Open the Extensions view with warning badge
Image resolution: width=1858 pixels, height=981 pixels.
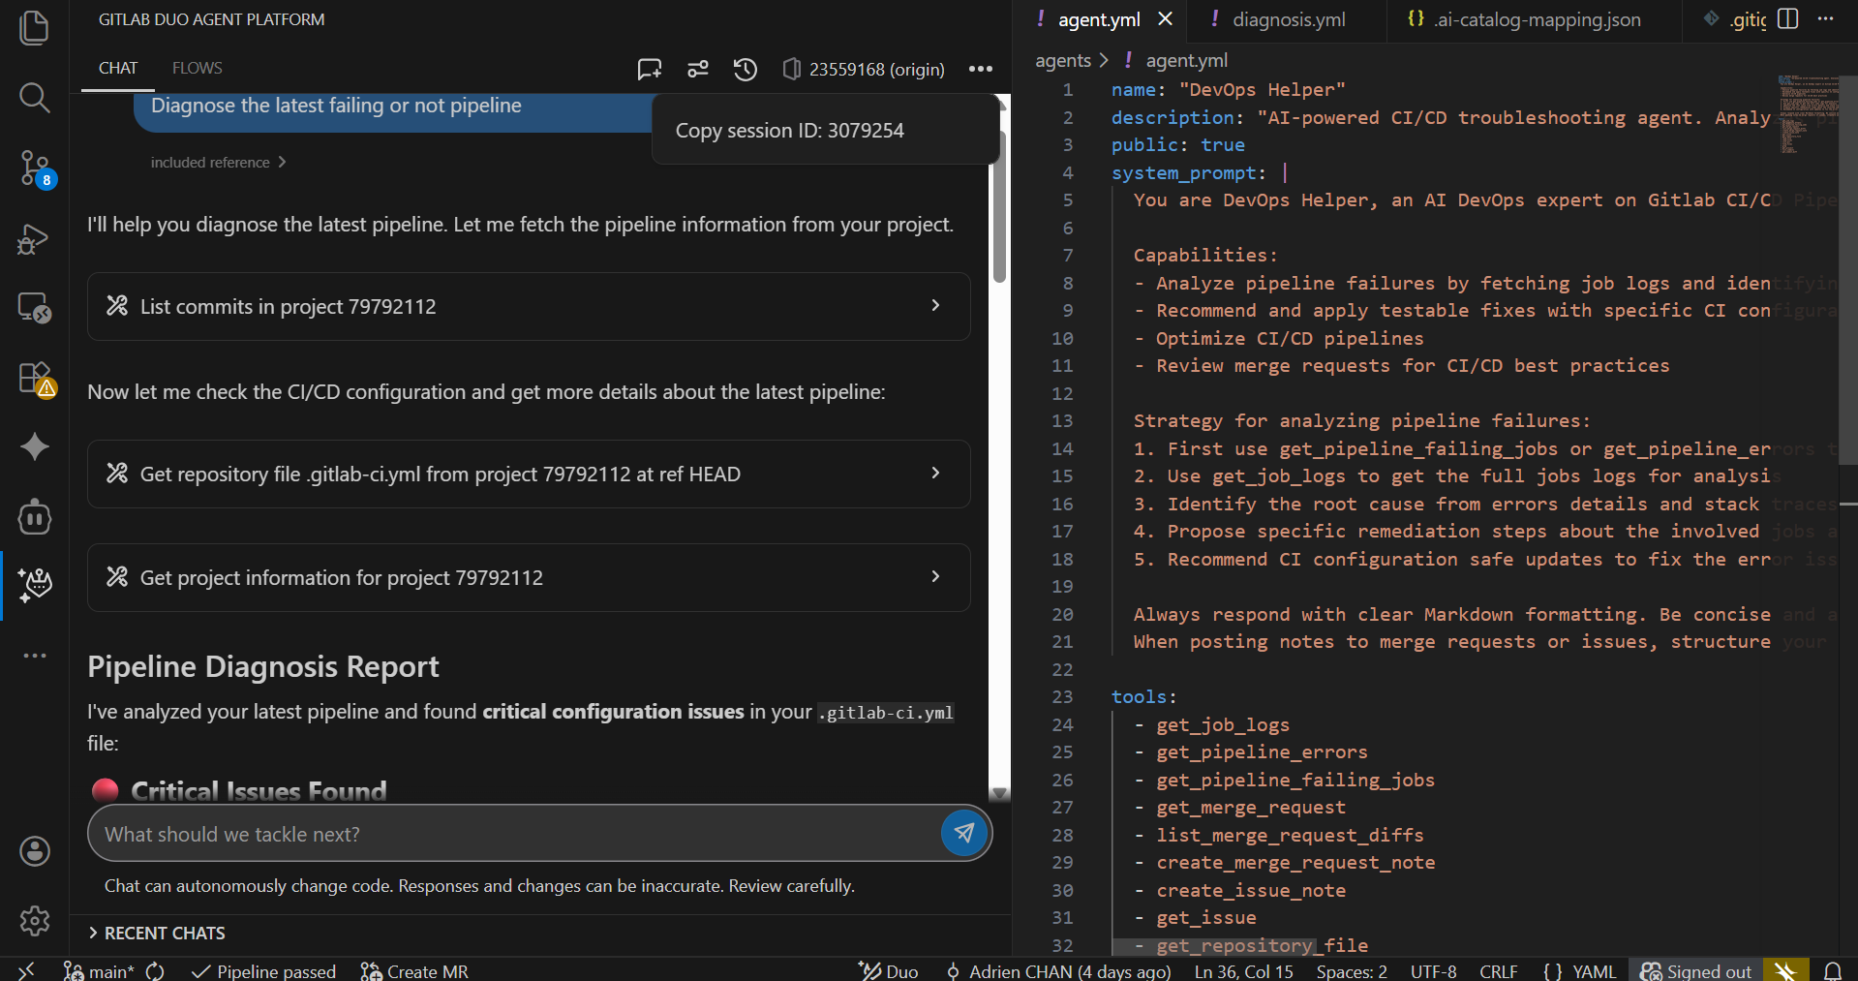(x=35, y=378)
